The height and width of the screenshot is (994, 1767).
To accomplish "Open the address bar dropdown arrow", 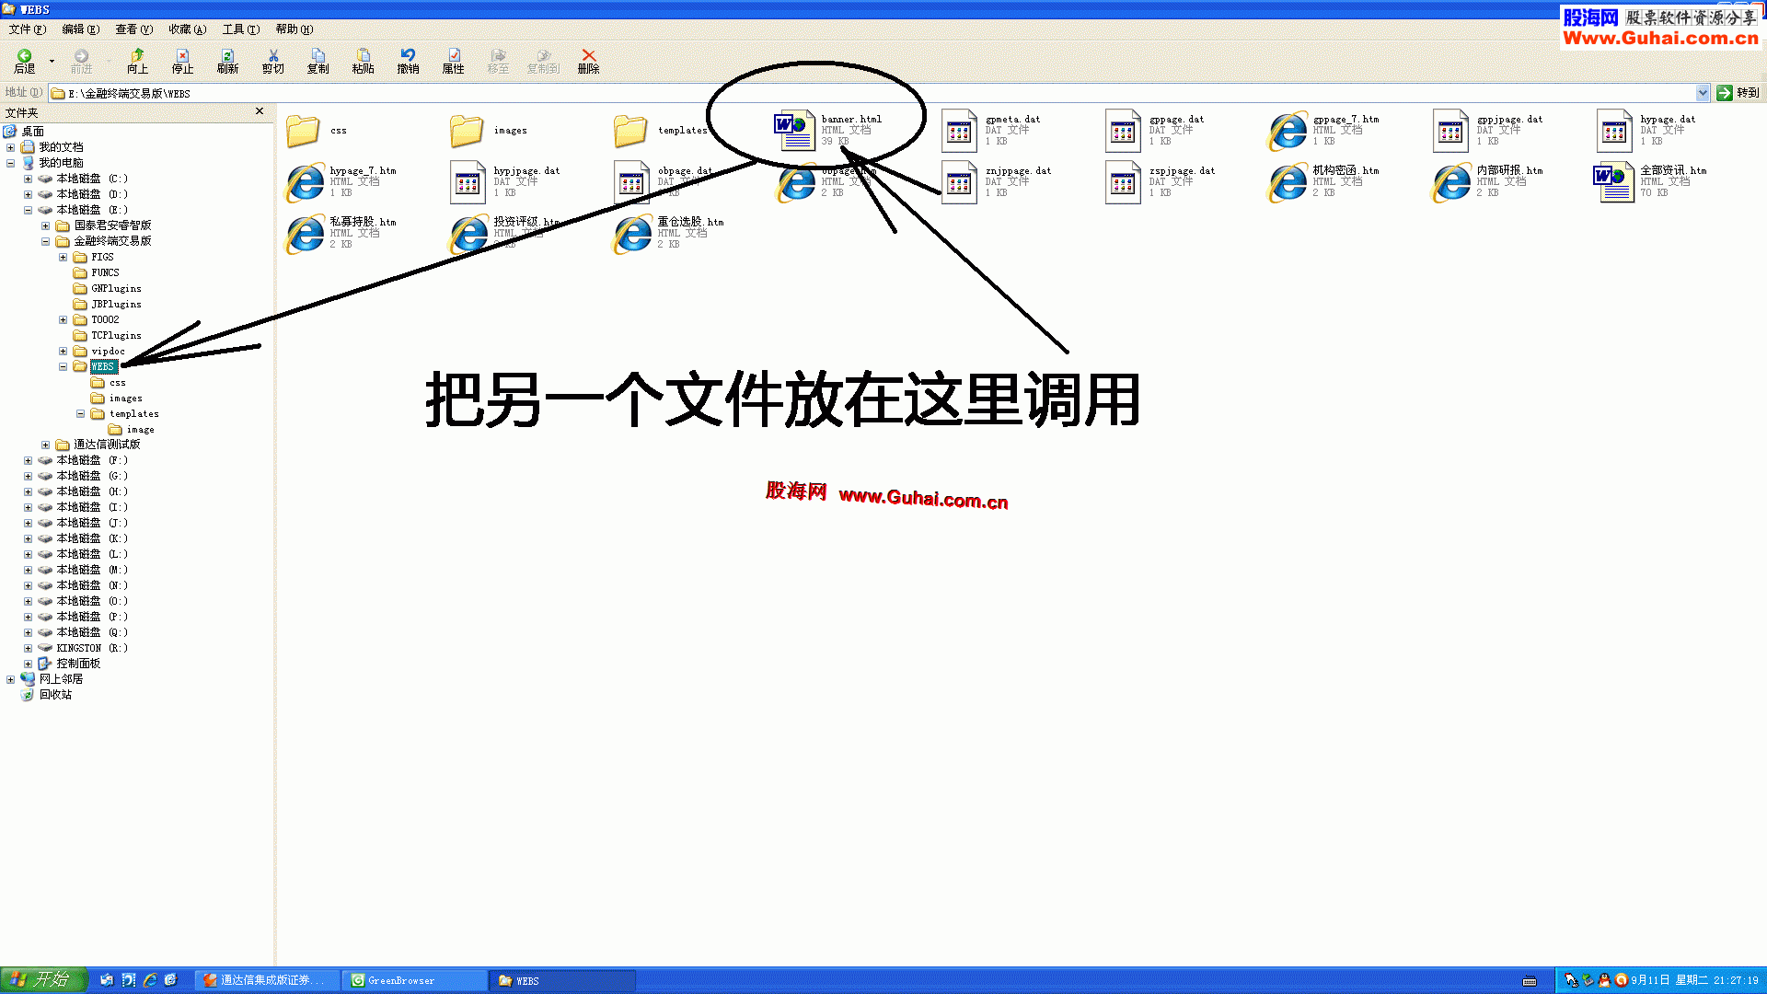I will coord(1703,93).
